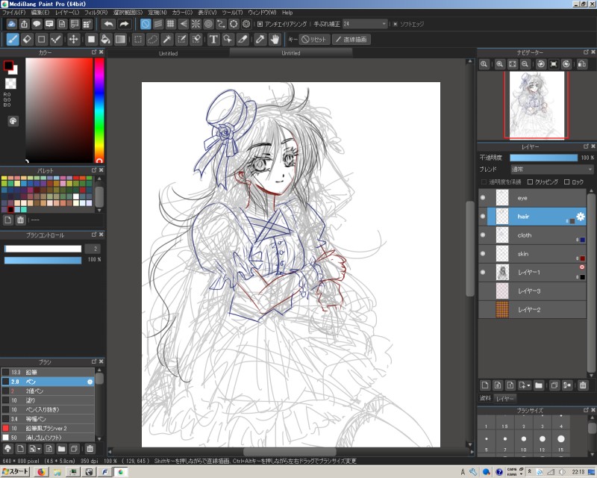Click the layer 不透明度 slider

[x=543, y=158]
